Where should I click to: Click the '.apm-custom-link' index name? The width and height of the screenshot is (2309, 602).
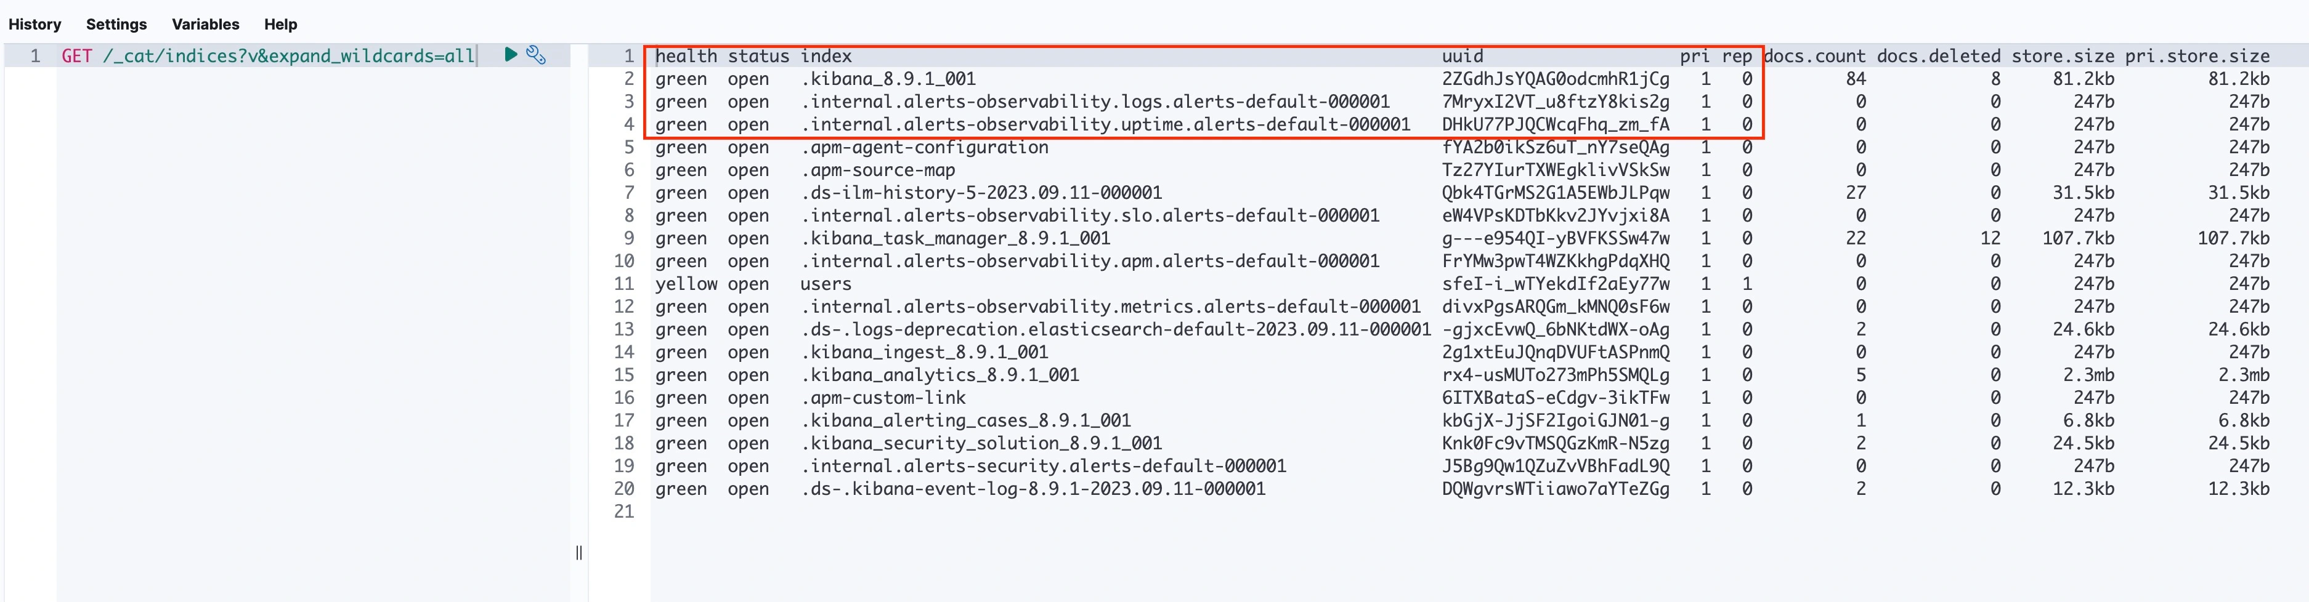[x=883, y=398]
